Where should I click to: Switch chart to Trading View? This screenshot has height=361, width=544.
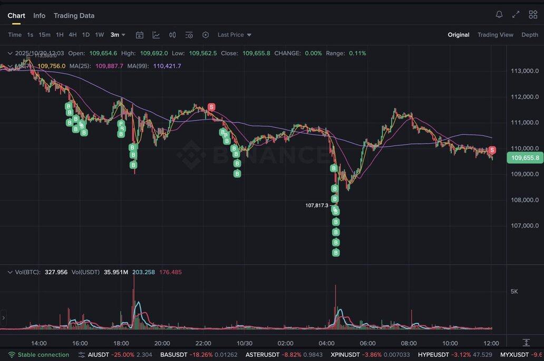(495, 35)
